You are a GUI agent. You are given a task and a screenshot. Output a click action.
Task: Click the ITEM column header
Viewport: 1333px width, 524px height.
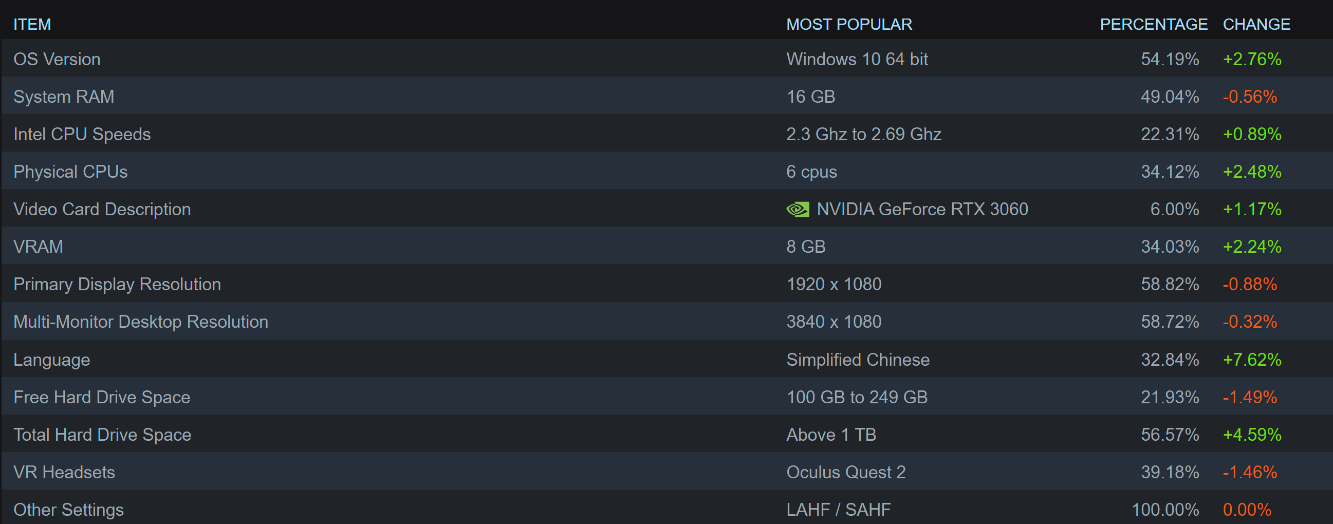tap(32, 24)
